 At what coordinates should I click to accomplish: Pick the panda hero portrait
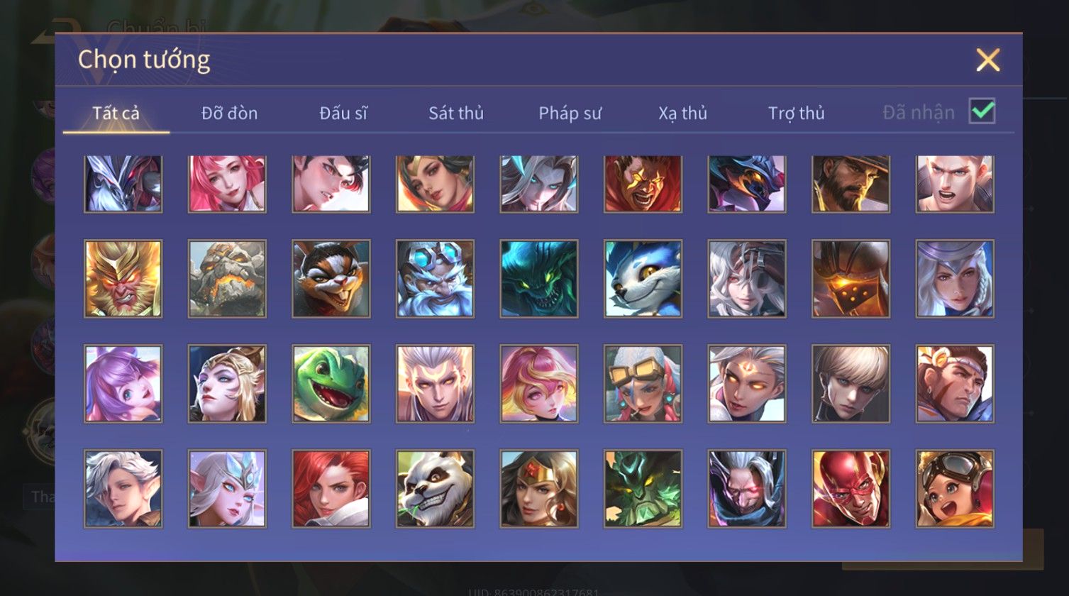pyautogui.click(x=435, y=488)
